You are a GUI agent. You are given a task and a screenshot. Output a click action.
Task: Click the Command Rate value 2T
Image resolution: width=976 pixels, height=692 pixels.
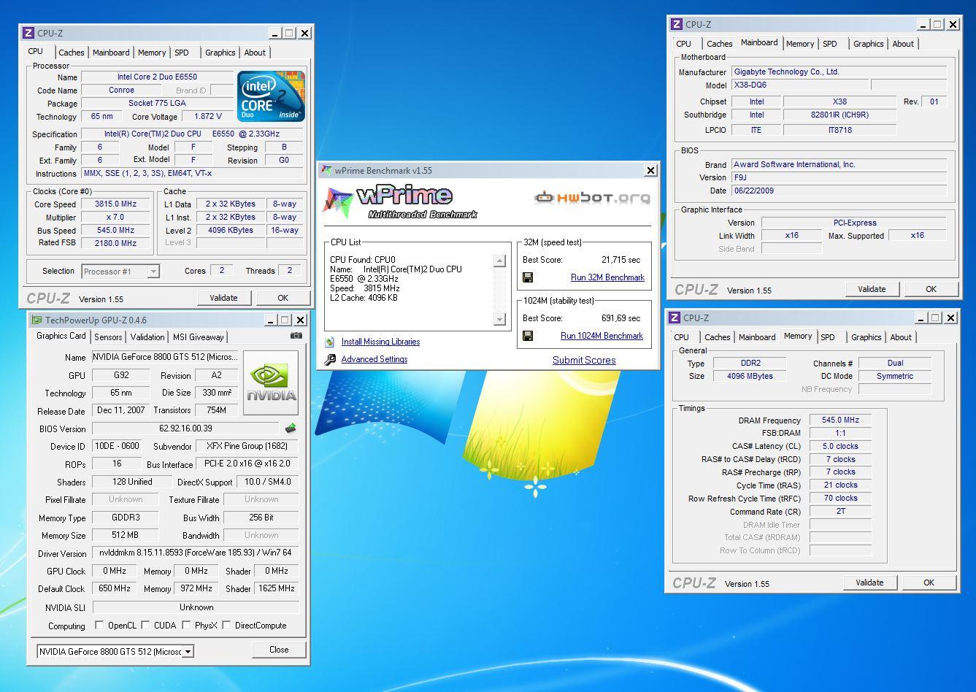click(840, 511)
